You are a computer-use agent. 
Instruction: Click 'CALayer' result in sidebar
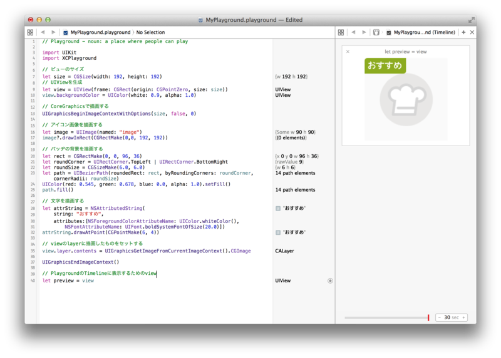tap(284, 251)
